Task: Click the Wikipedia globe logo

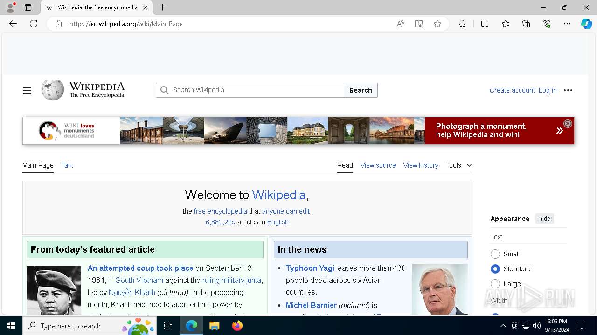Action: (53, 90)
